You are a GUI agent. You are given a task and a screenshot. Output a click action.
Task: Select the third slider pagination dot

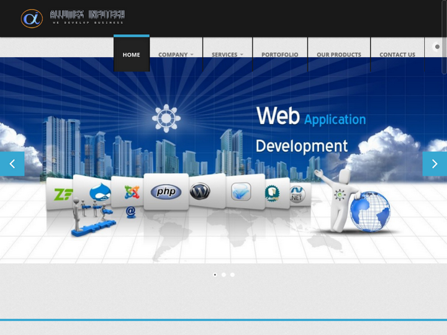tap(232, 274)
